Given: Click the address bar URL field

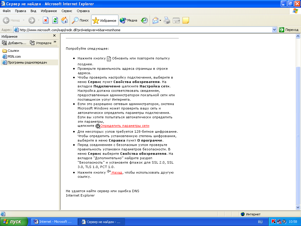Looking at the screenshot, I should point(145,30).
